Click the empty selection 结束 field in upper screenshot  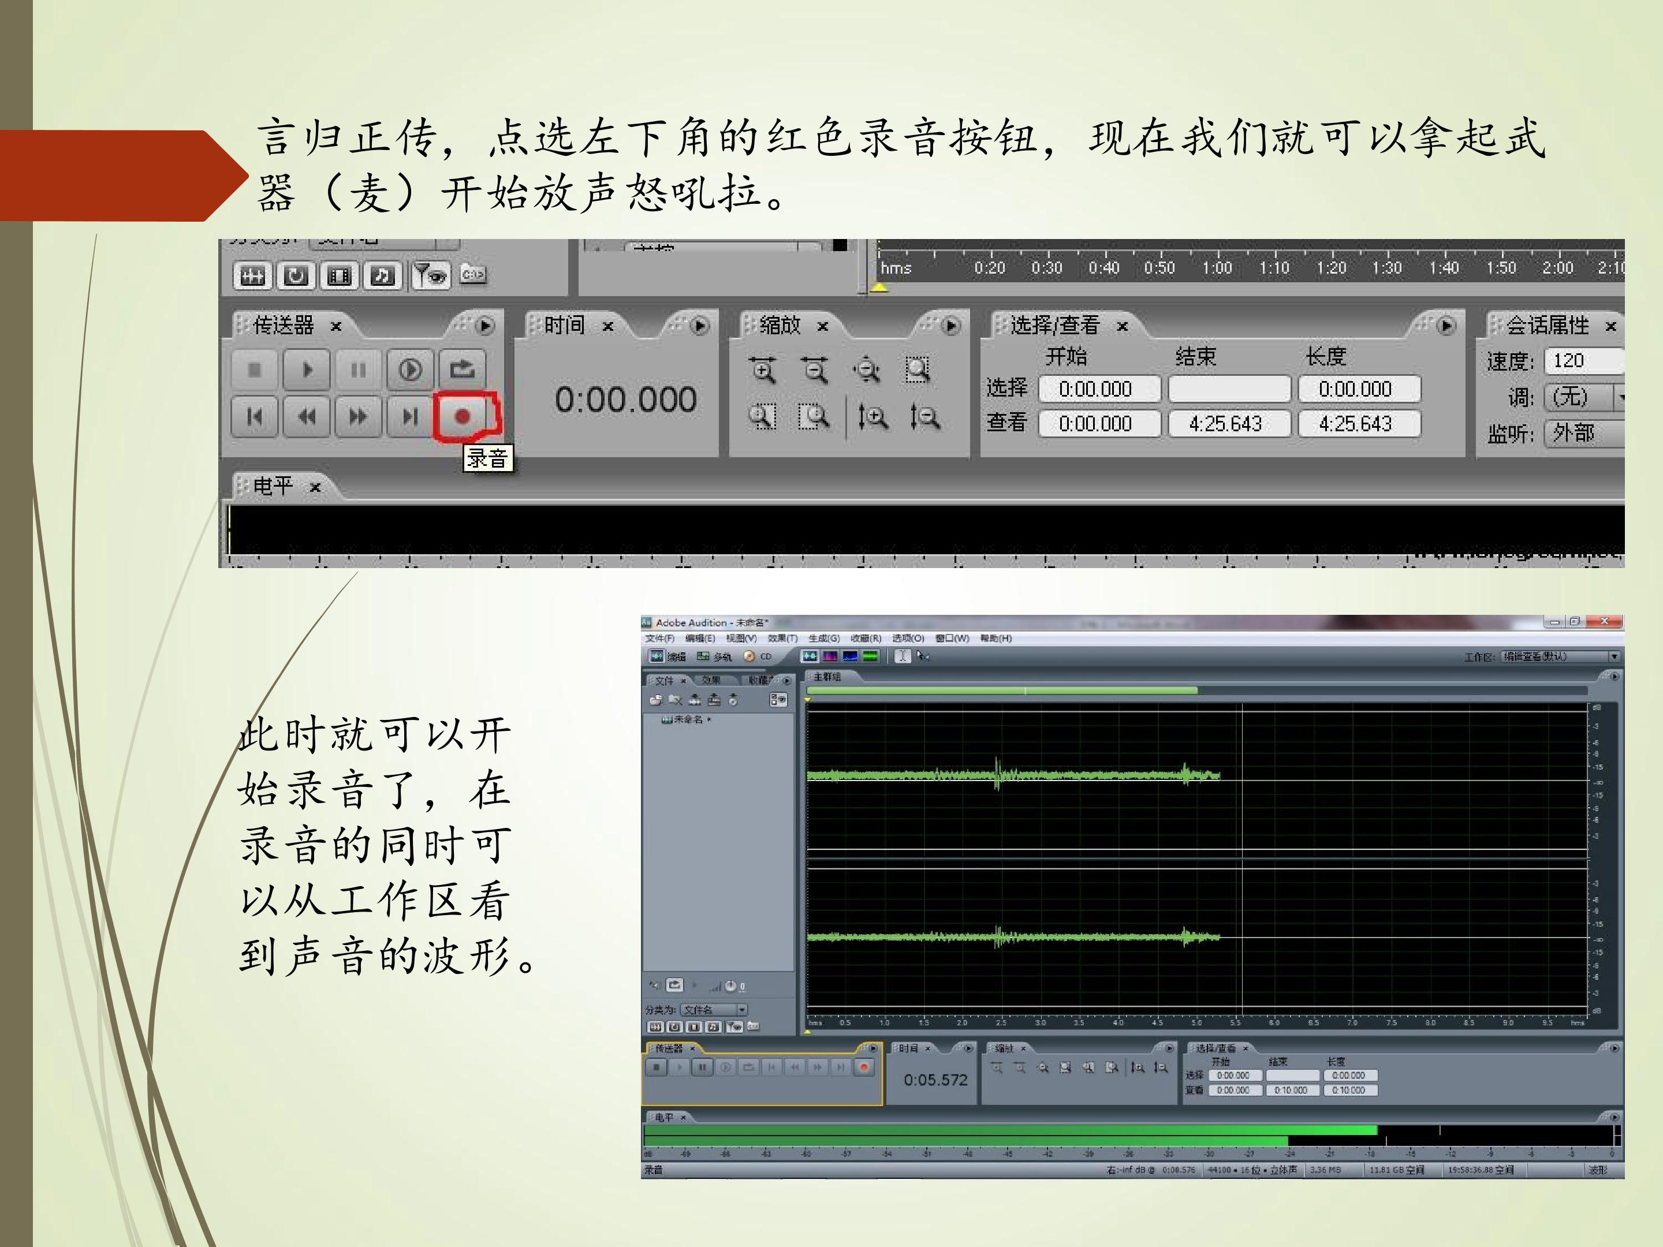1229,389
